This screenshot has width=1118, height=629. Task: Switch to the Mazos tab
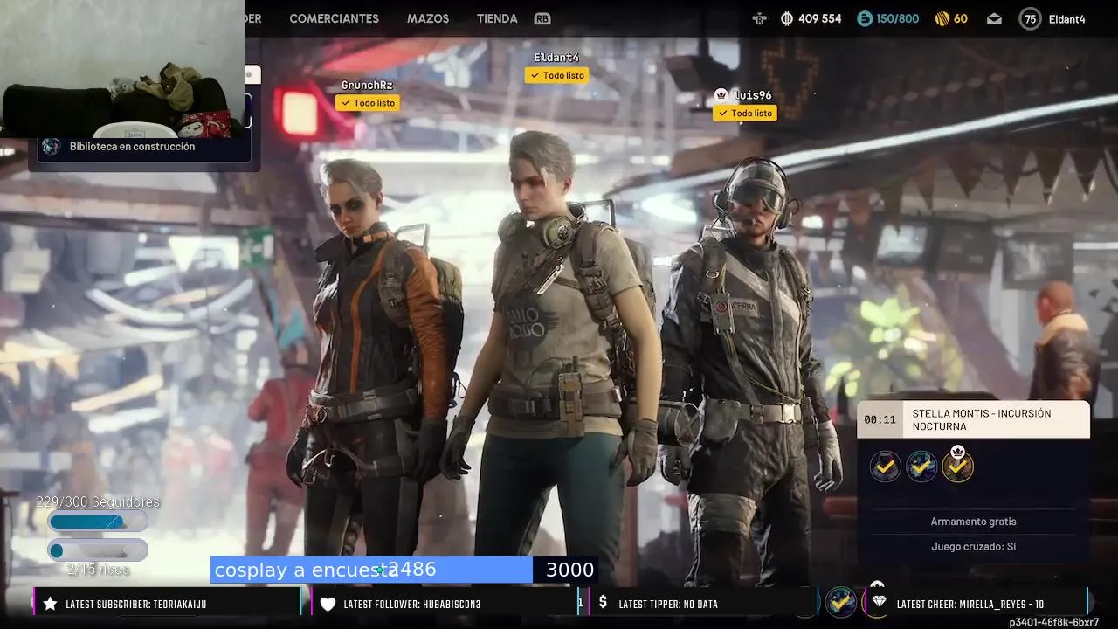(428, 18)
